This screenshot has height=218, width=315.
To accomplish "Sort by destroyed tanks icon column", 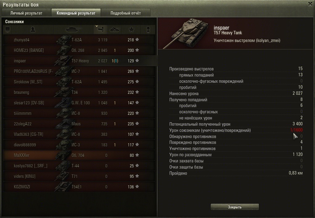I will 115,30.
